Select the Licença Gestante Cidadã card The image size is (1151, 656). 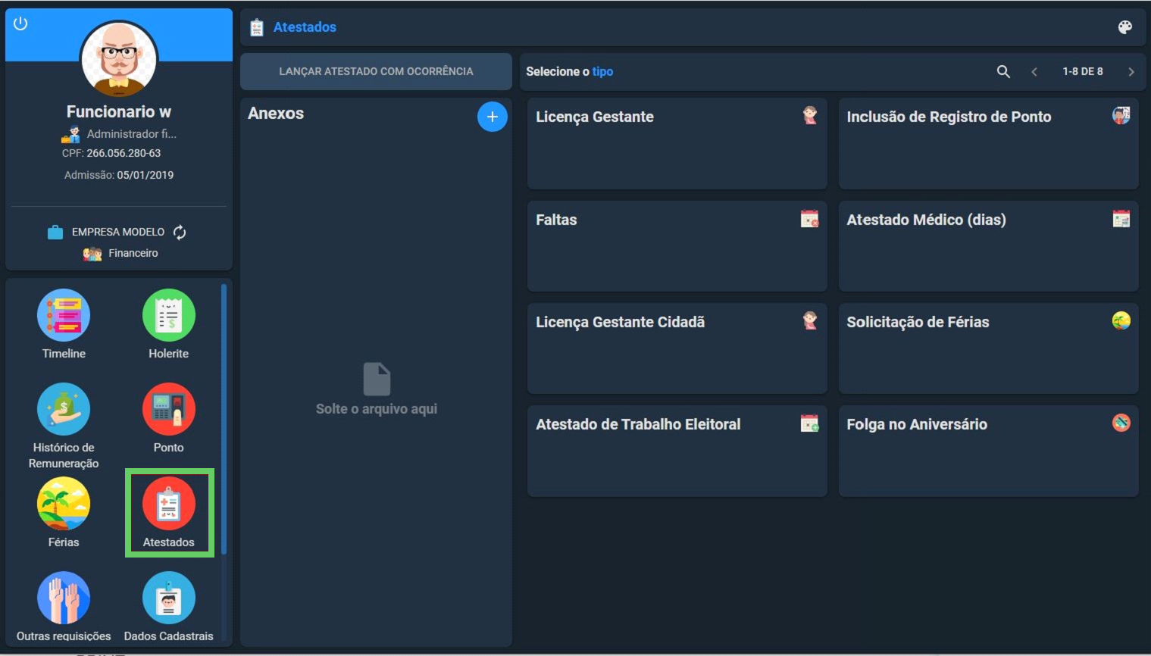point(677,348)
